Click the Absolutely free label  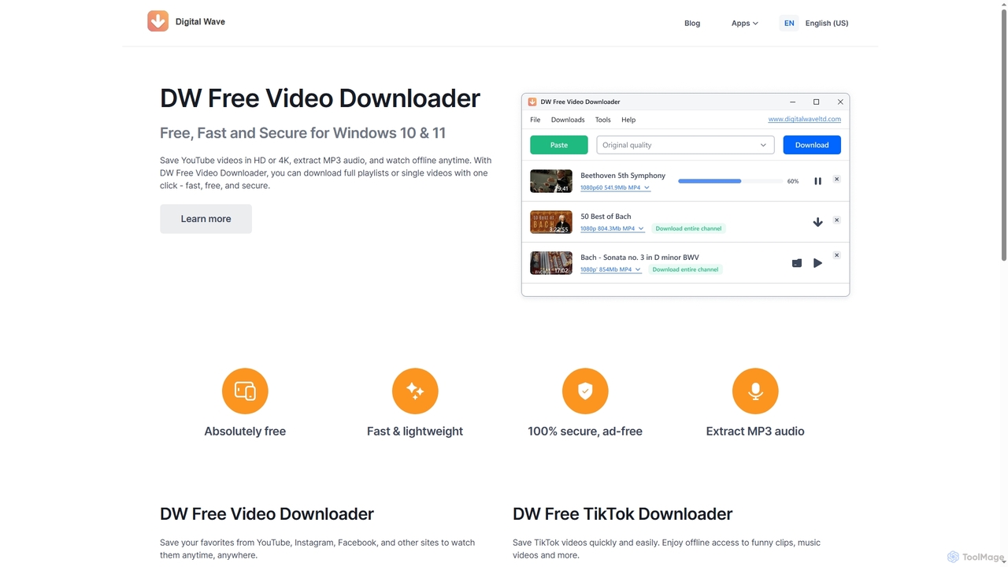(x=245, y=432)
